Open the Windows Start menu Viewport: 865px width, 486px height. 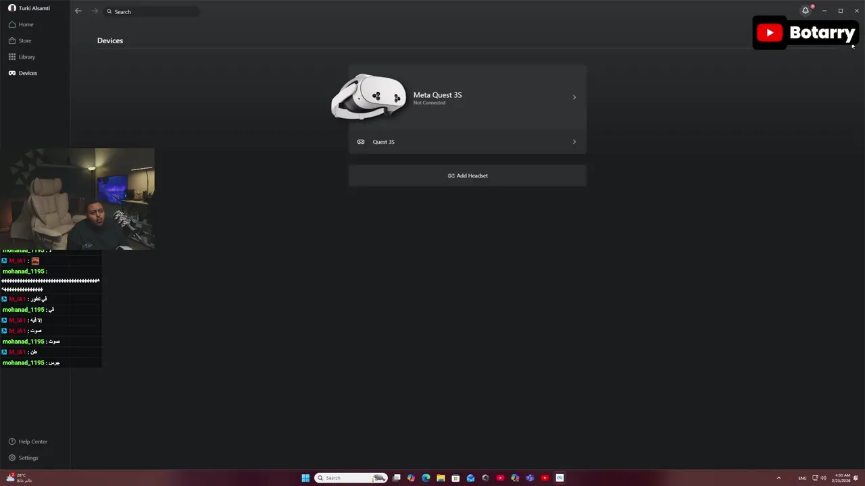pyautogui.click(x=305, y=478)
